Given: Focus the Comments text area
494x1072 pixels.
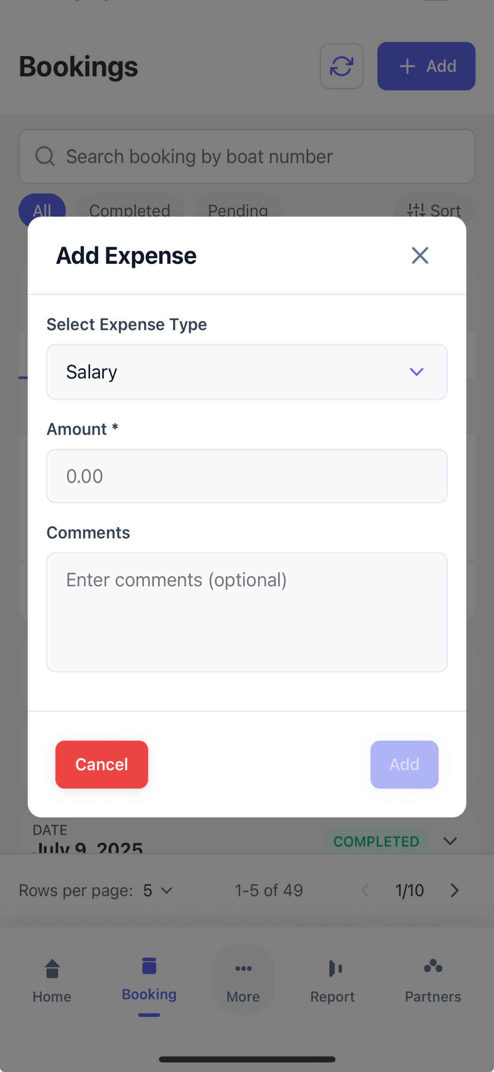Looking at the screenshot, I should 247,612.
